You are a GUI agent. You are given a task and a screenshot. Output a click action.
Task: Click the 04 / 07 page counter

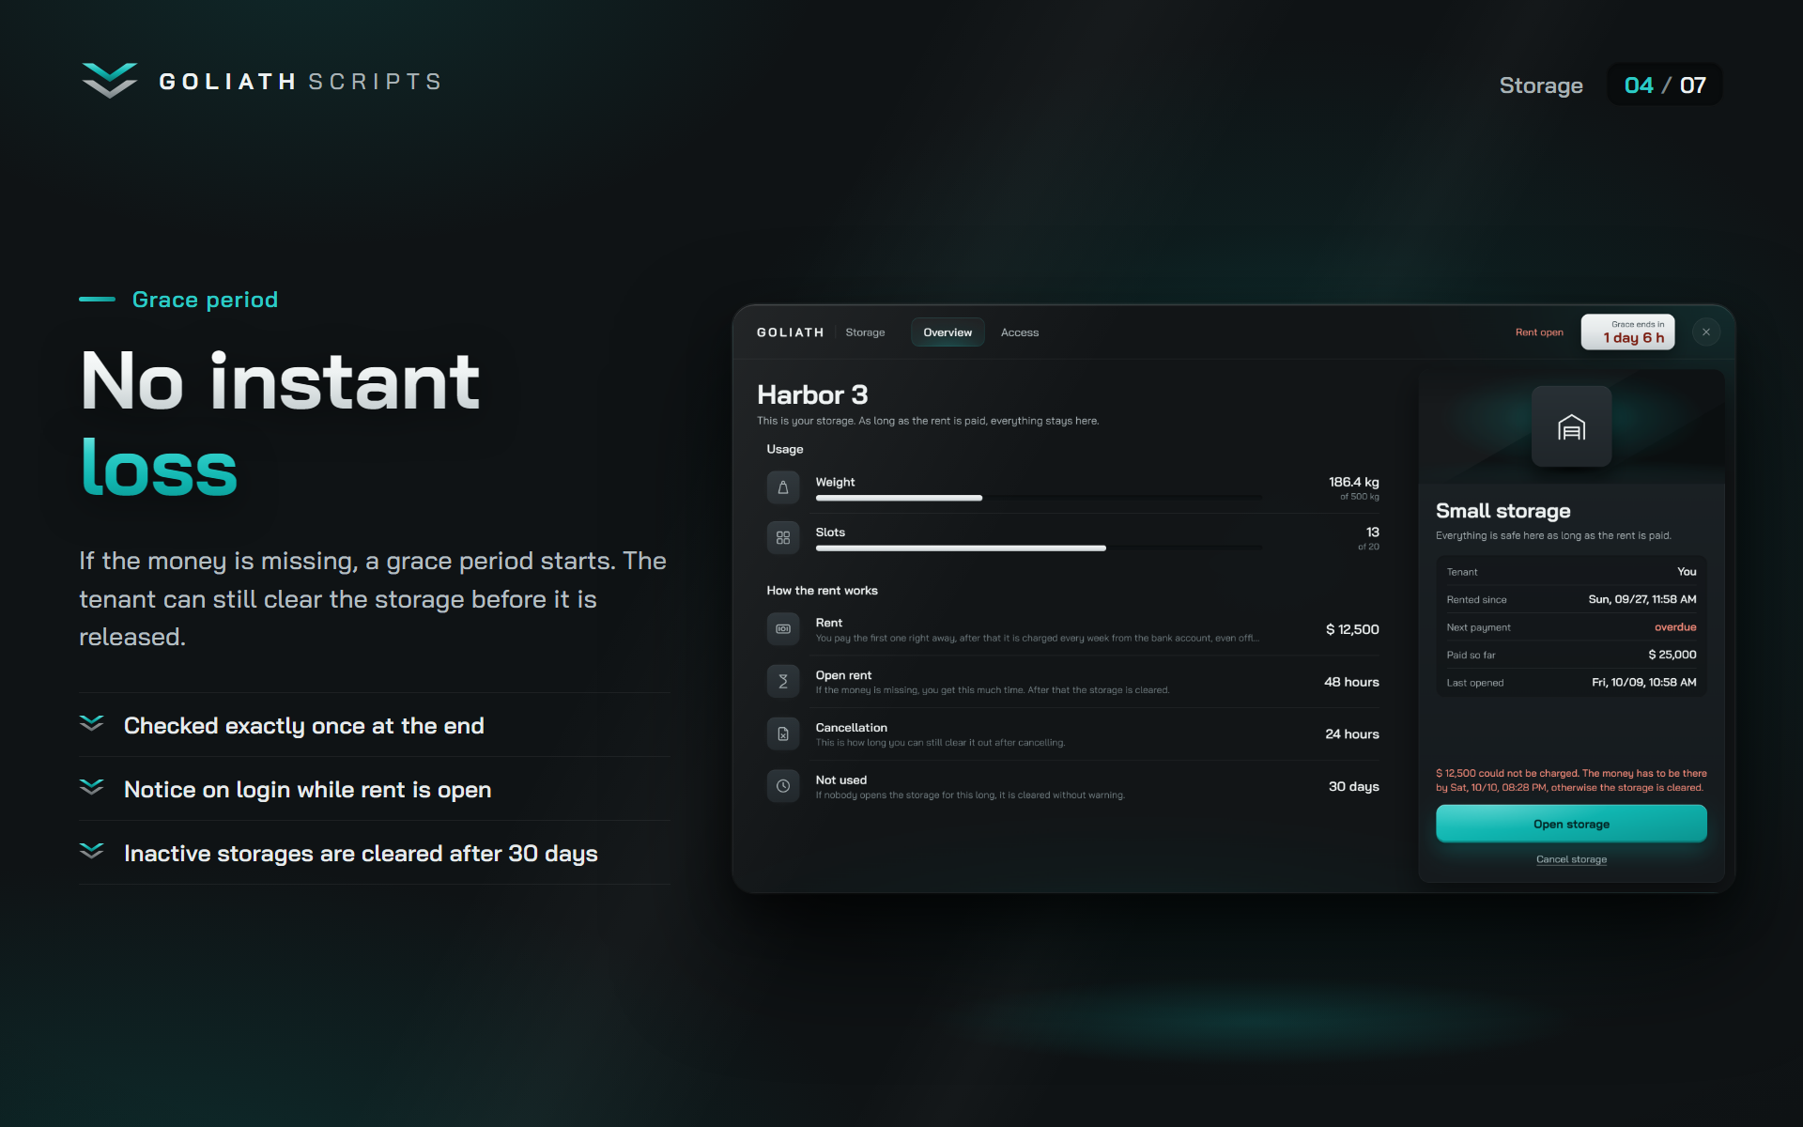click(1665, 85)
